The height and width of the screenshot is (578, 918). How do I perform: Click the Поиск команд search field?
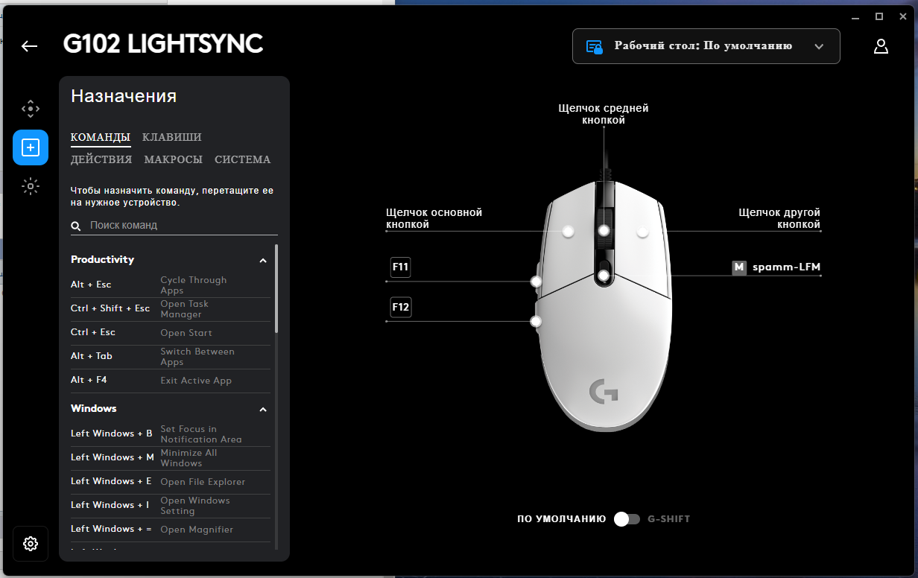174,226
